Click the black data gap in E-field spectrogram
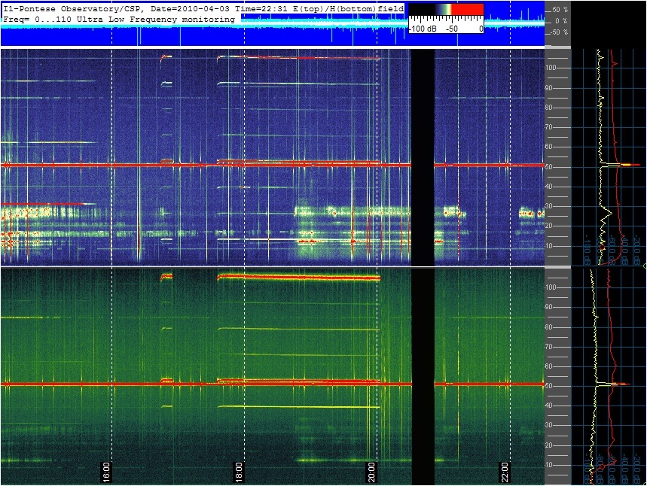The image size is (647, 486). [x=423, y=157]
